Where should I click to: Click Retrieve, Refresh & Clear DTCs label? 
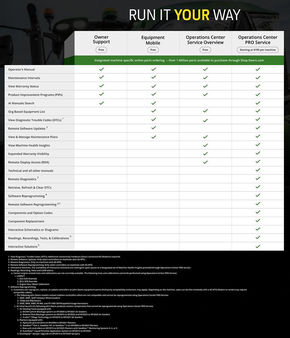point(30,188)
